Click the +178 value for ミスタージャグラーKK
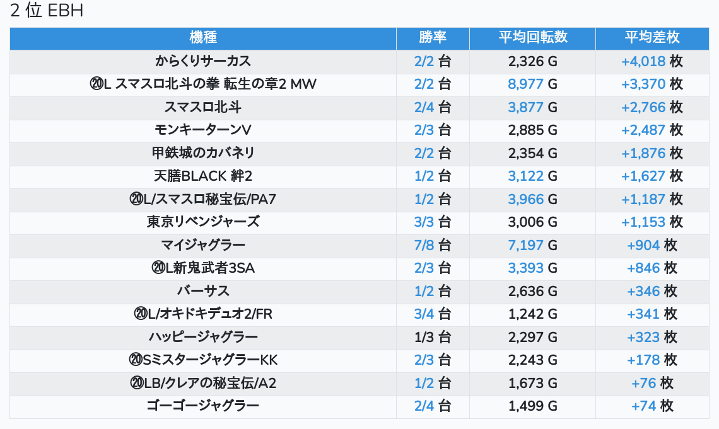 click(643, 360)
